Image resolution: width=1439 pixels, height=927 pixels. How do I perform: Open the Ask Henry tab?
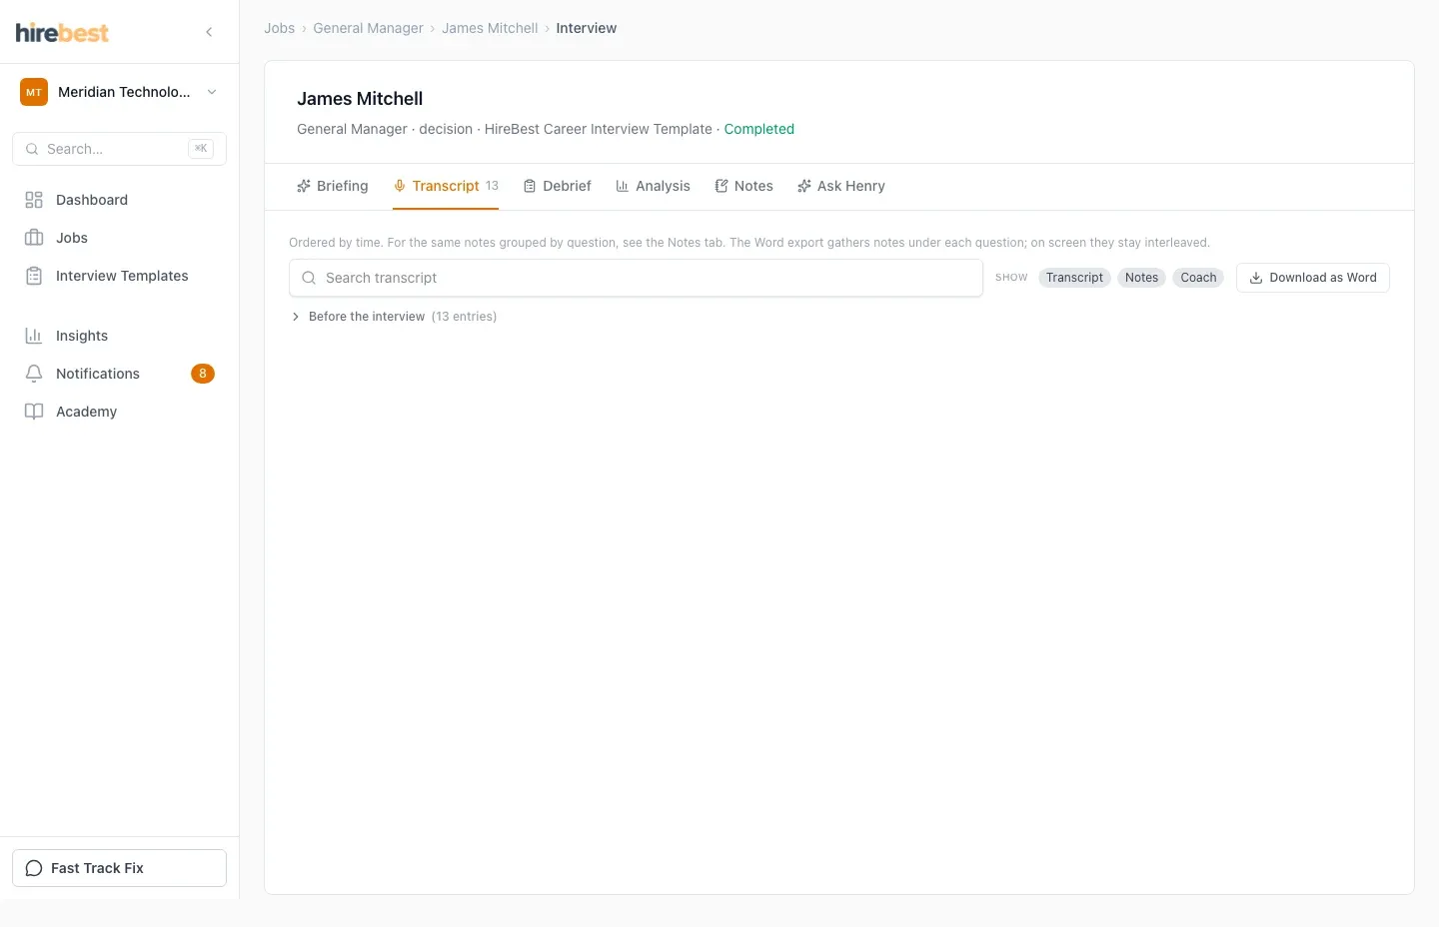841,186
